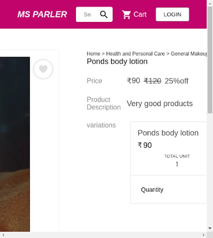Open the Cart text link
The height and width of the screenshot is (238, 213).
click(140, 15)
